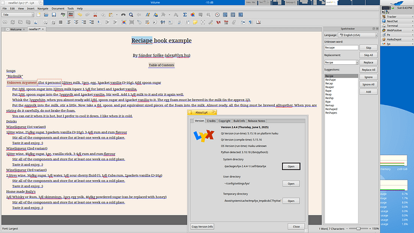Open the spellchecker Language dropdown
This screenshot has width=414, height=233.
(x=358, y=35)
